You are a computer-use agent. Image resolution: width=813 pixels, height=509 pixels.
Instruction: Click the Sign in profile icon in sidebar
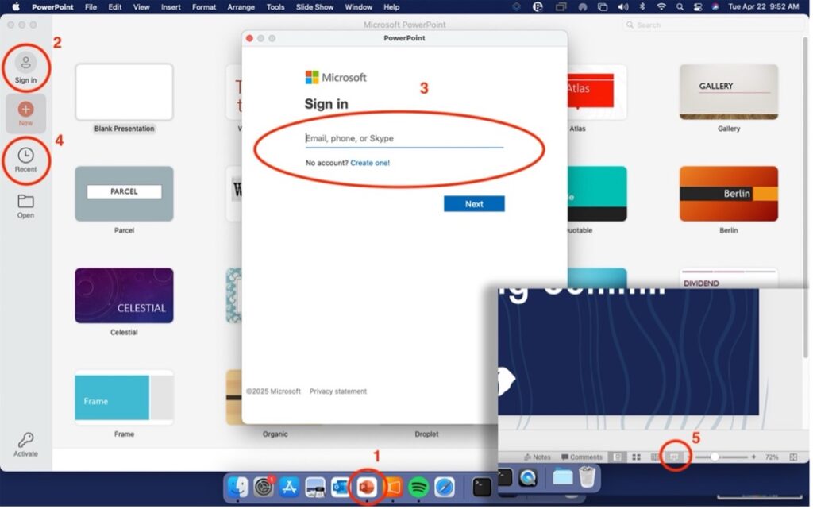coord(25,64)
